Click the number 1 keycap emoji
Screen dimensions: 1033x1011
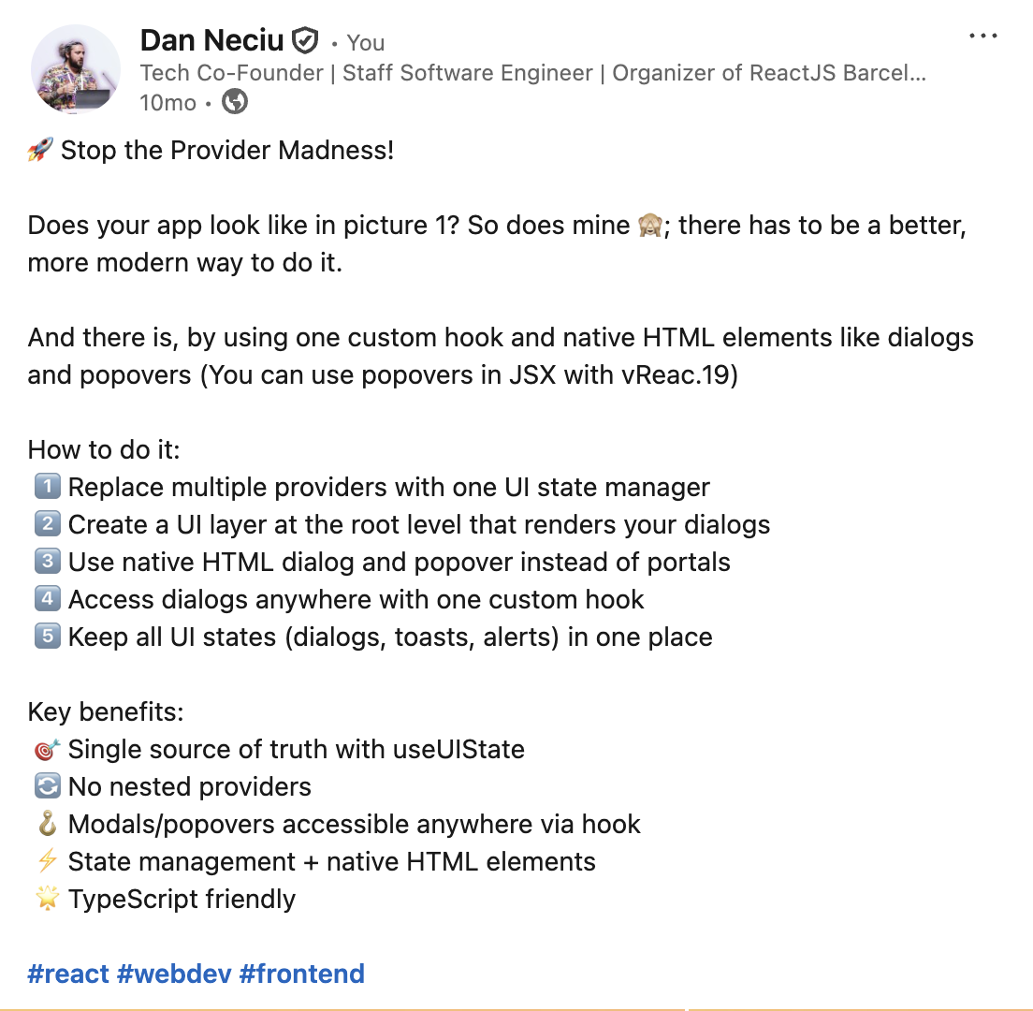[46, 487]
